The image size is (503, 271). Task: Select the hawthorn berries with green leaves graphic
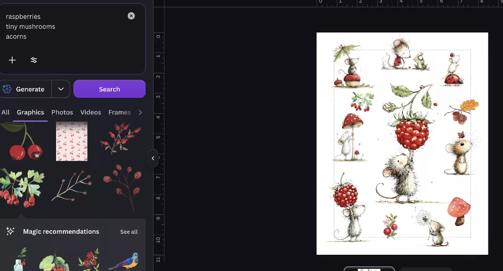(x=22, y=188)
